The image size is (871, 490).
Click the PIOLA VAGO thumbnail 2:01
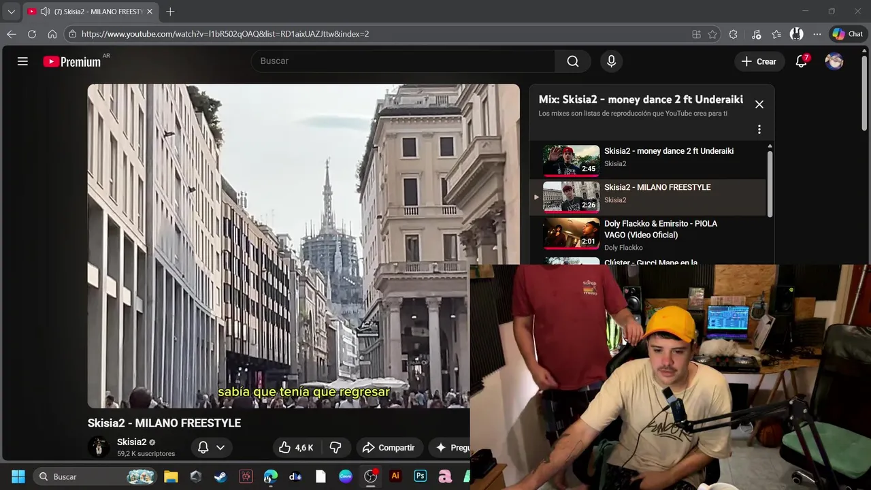coord(571,235)
